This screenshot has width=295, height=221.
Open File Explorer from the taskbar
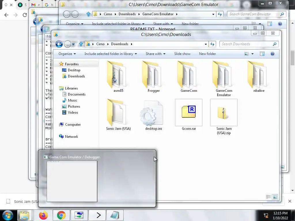pos(24,215)
